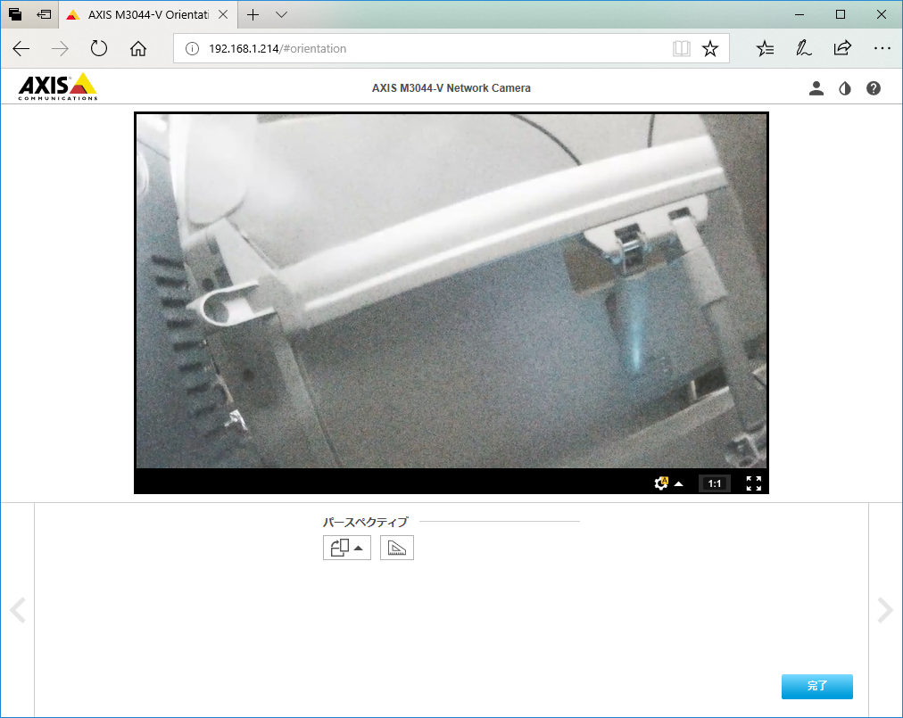
Task: Toggle reading view
Action: click(682, 48)
